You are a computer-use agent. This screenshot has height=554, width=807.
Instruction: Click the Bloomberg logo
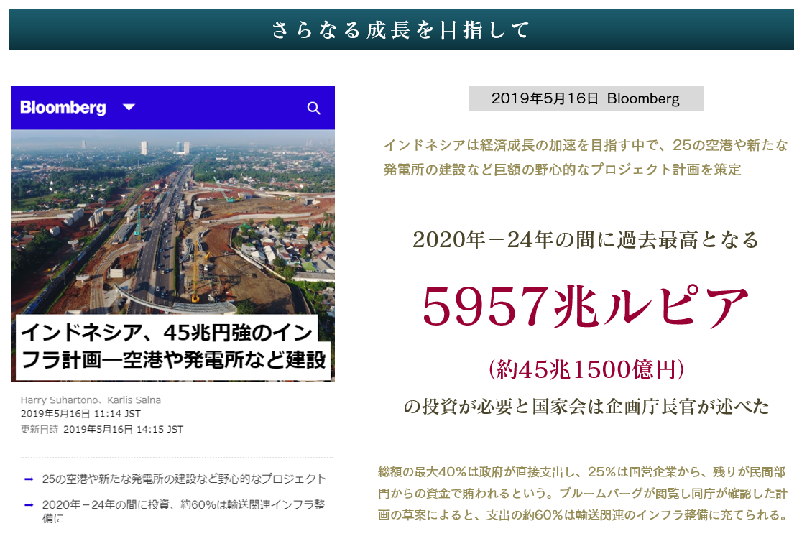(x=63, y=108)
